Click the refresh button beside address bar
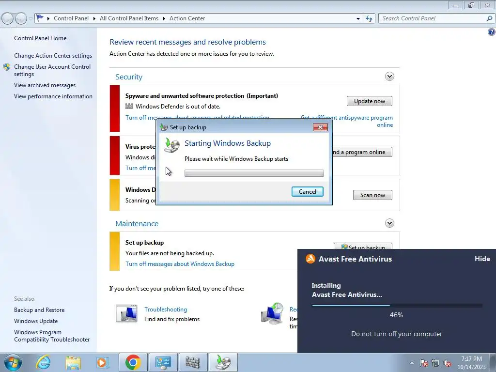 coord(369,18)
